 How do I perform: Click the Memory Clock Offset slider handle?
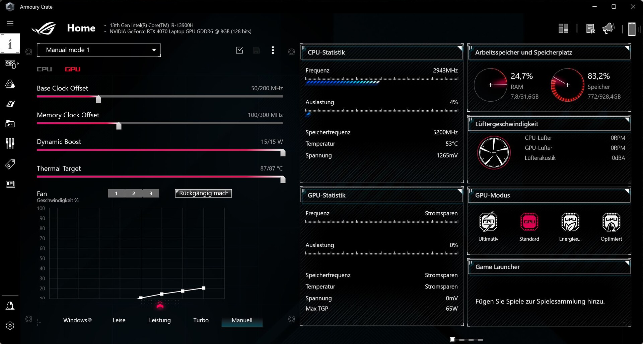click(x=119, y=126)
